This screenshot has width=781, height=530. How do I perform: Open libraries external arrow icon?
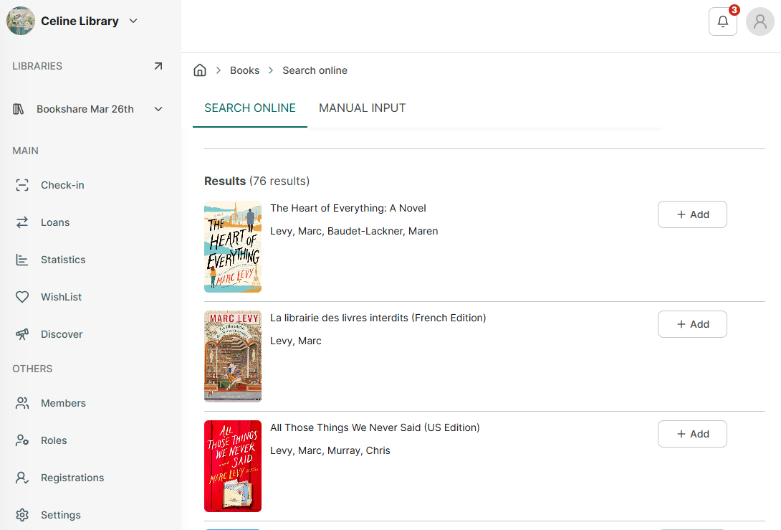click(x=158, y=66)
